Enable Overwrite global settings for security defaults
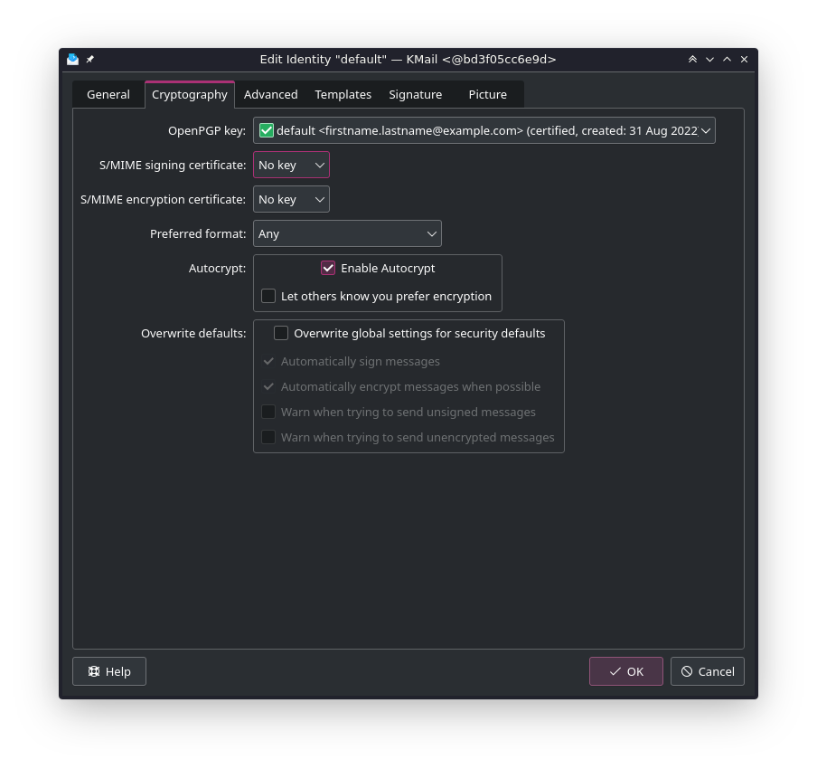 (x=281, y=333)
